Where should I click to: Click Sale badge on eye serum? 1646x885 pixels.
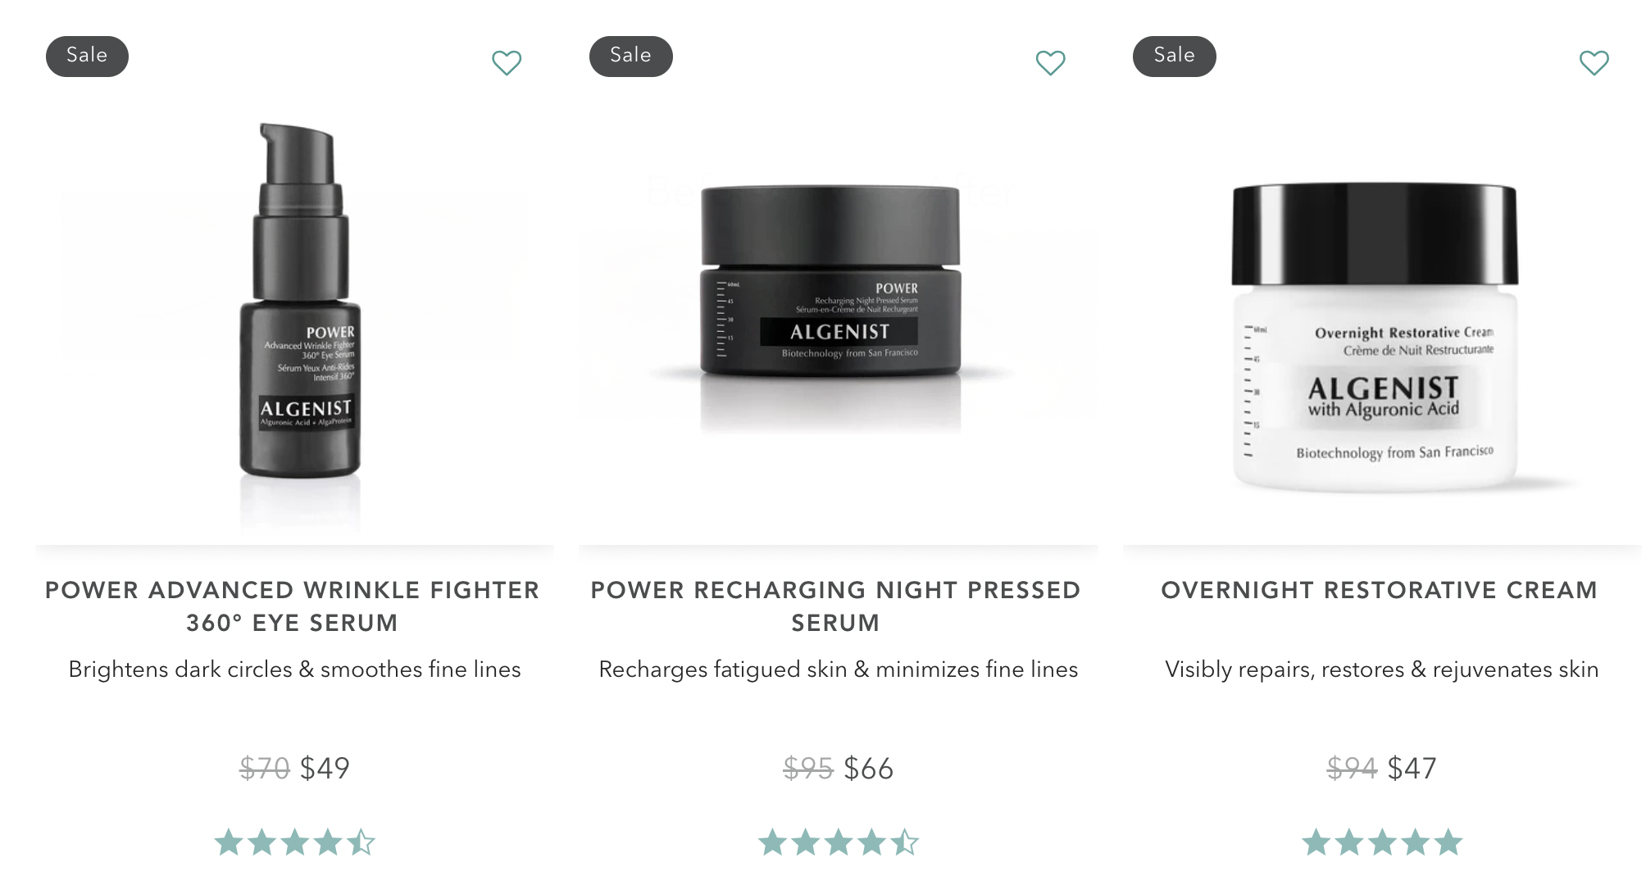[x=87, y=56]
